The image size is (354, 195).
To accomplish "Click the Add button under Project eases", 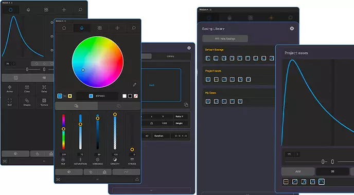I will coord(298,171).
